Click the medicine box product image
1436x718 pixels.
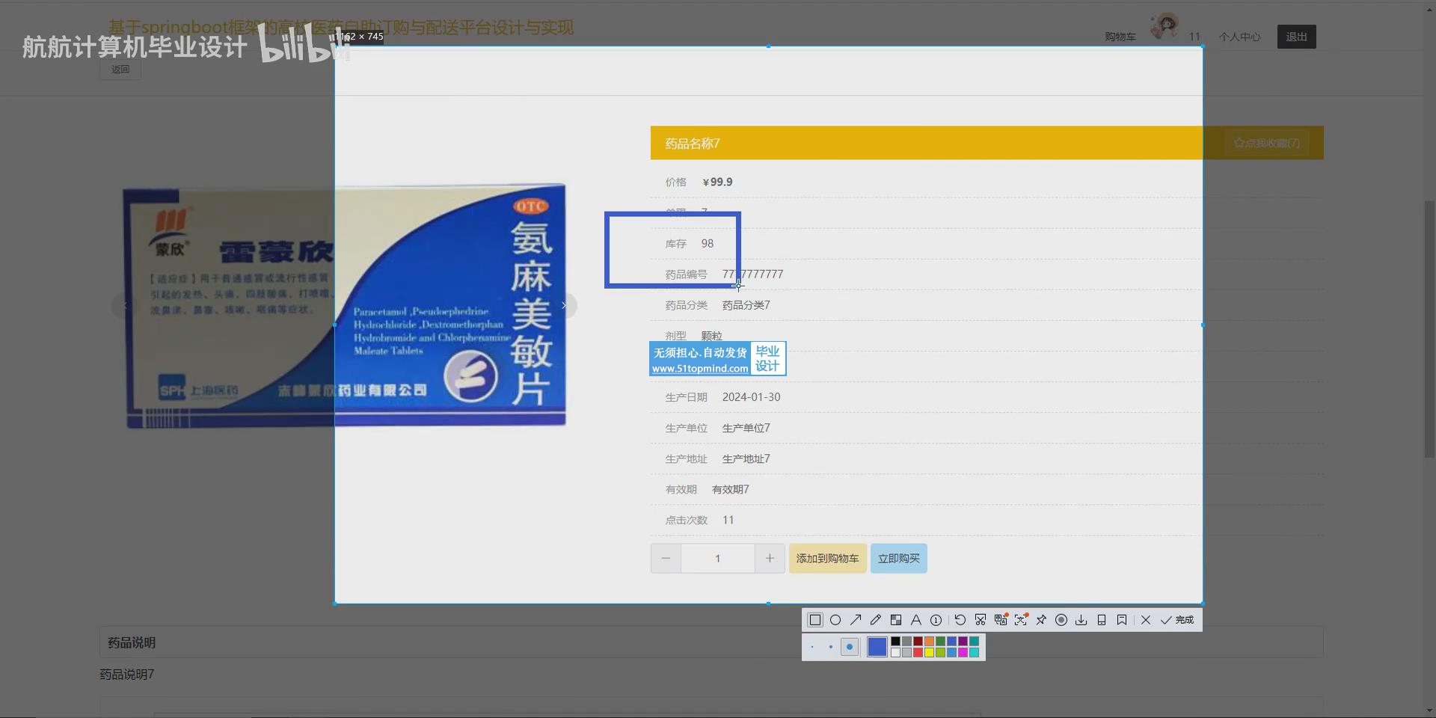pos(345,306)
